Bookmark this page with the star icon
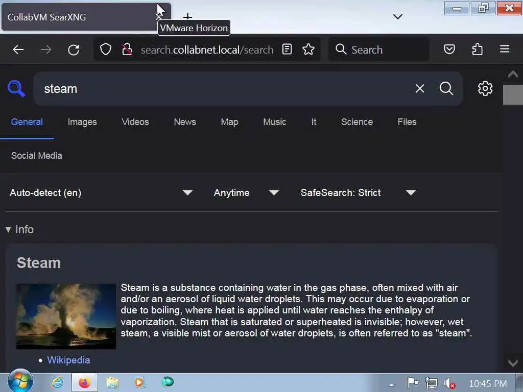Image resolution: width=523 pixels, height=392 pixels. [x=308, y=50]
